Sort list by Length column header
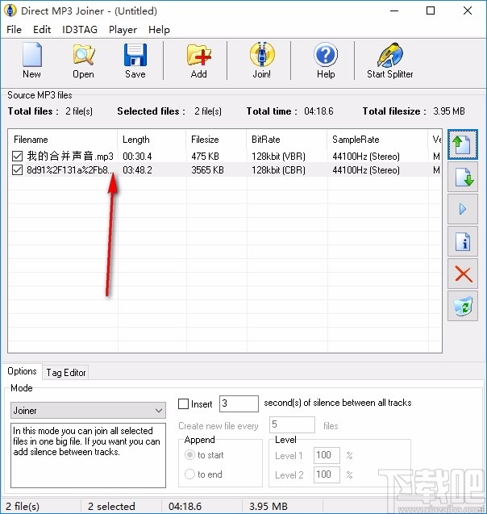 pos(152,140)
